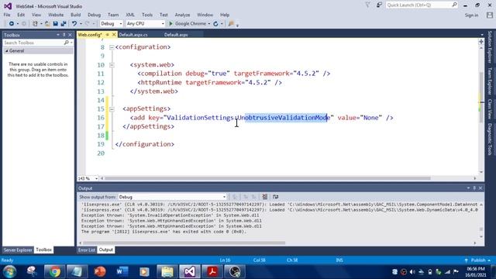This screenshot has width=496, height=279.
Task: Open Team Explorer side tab
Action: pos(490,81)
